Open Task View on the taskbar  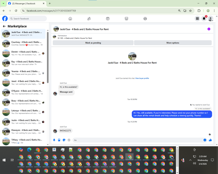pos(12,160)
